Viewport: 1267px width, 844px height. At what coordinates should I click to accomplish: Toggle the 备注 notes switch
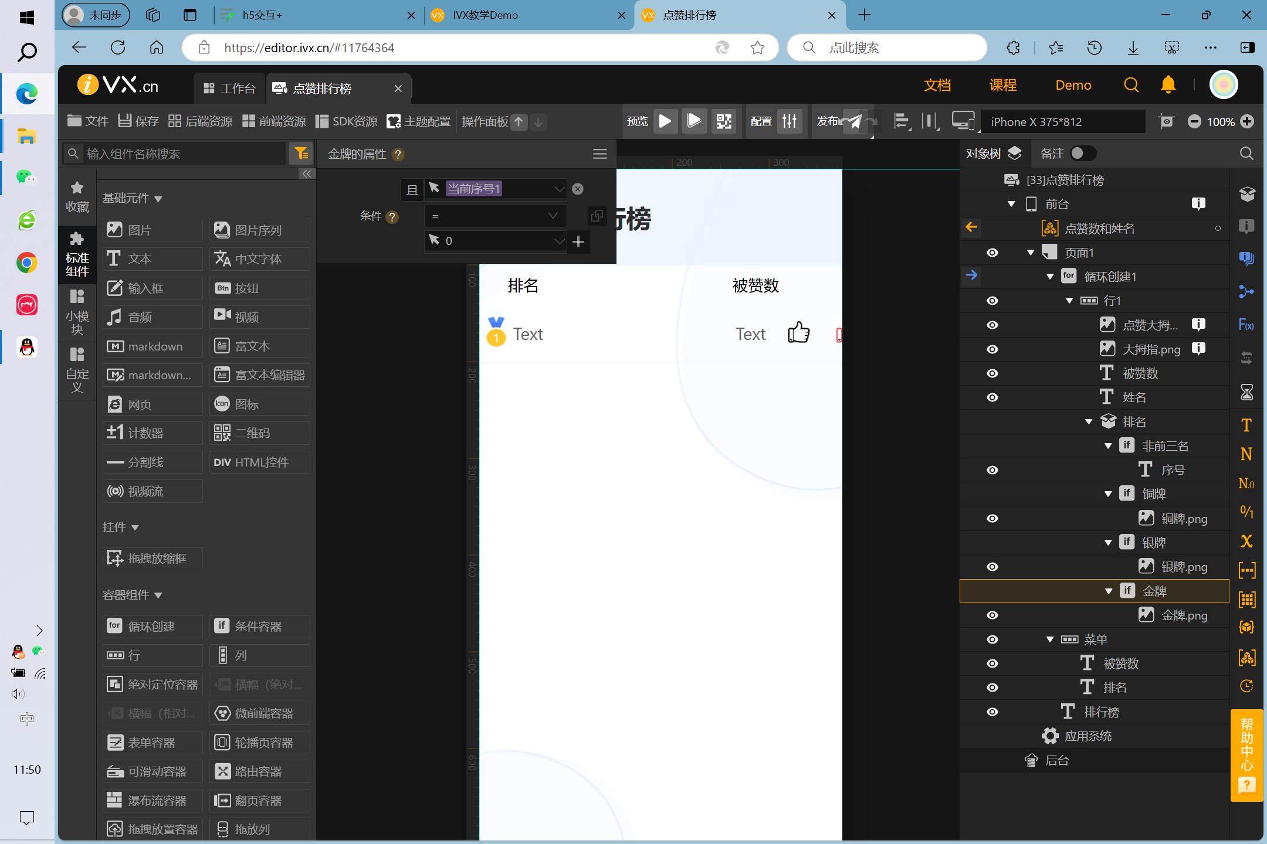[1082, 154]
